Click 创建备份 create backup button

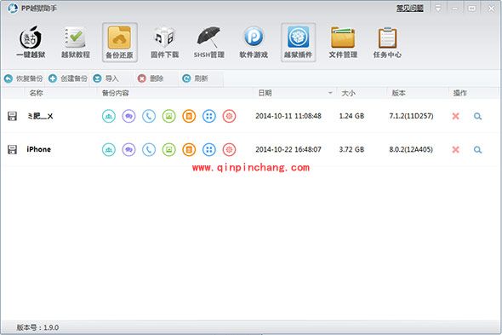click(x=68, y=78)
